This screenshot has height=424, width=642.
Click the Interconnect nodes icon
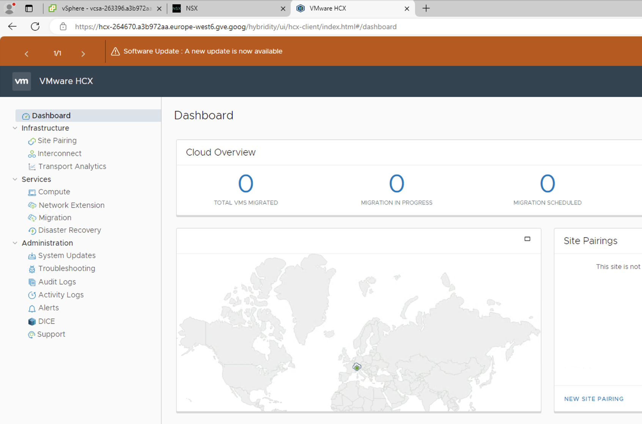click(32, 154)
